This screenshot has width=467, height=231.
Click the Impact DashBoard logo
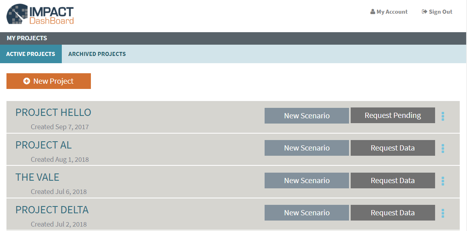[x=40, y=14]
